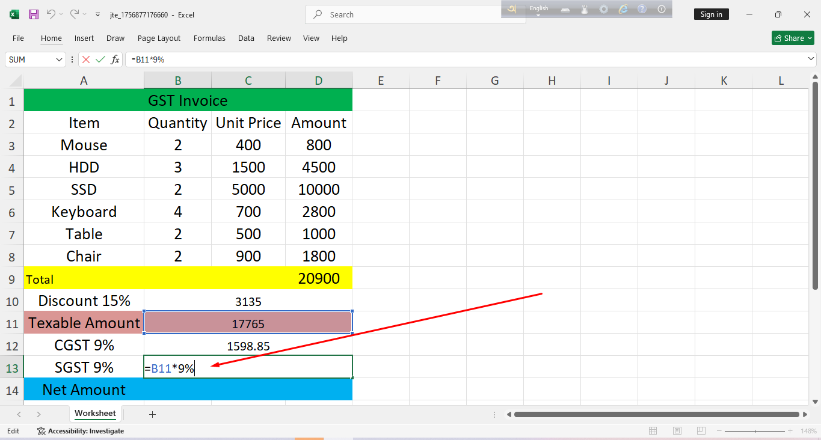821x440 pixels.
Task: Switch to Normal view in status bar
Action: 653,431
